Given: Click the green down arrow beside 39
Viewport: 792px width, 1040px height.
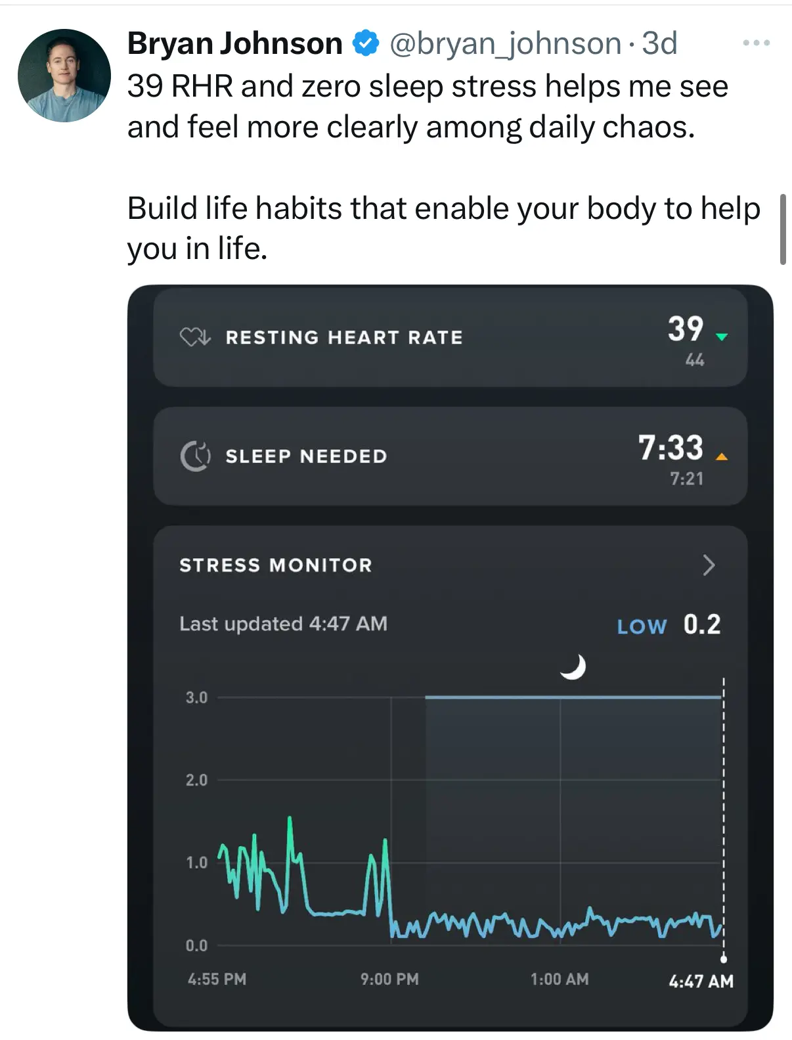Looking at the screenshot, I should click(x=722, y=337).
